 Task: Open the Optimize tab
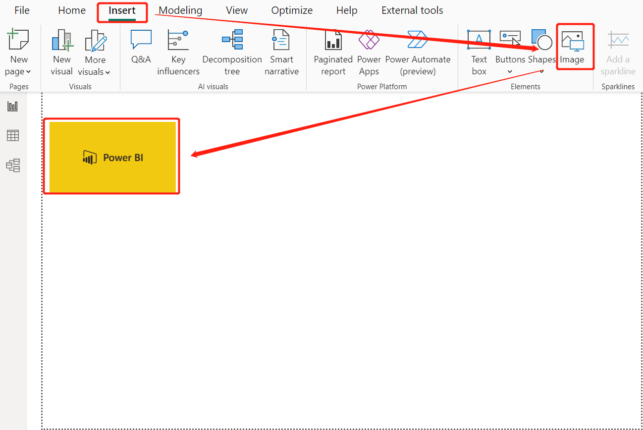(292, 10)
